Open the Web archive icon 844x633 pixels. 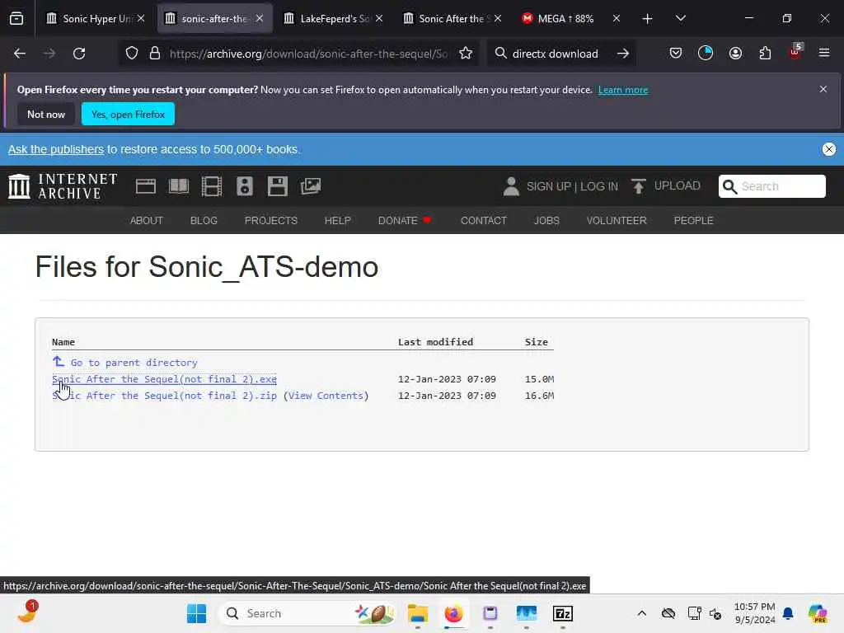point(145,186)
